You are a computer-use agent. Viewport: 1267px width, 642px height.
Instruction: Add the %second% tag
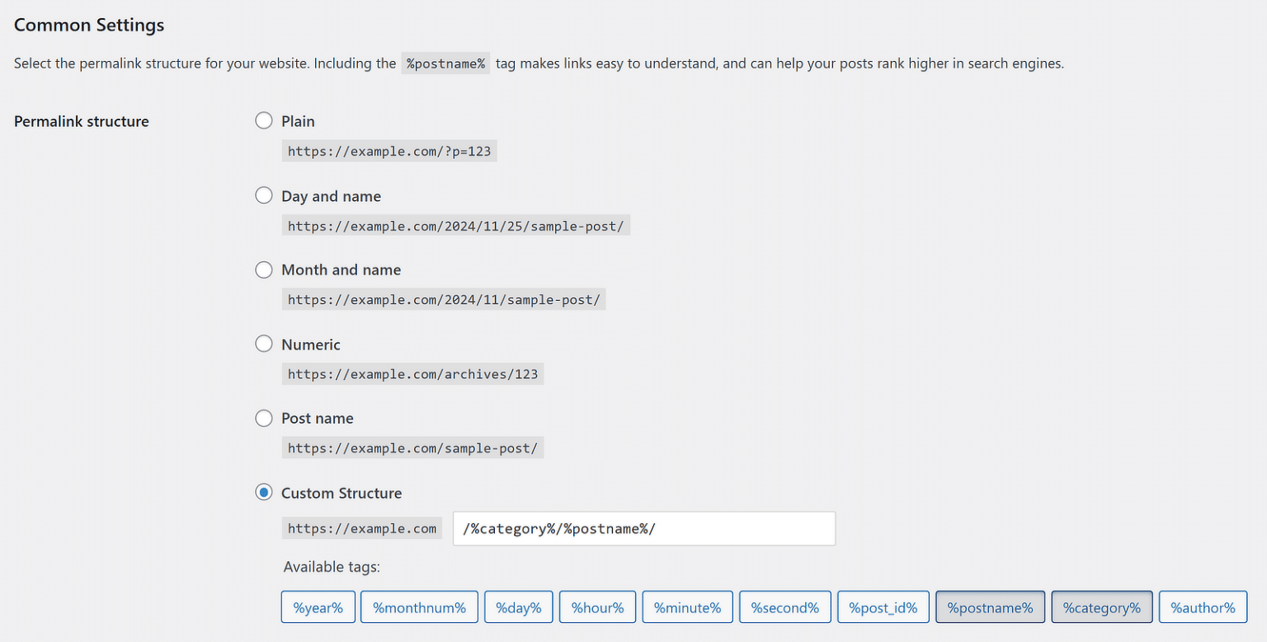[785, 607]
